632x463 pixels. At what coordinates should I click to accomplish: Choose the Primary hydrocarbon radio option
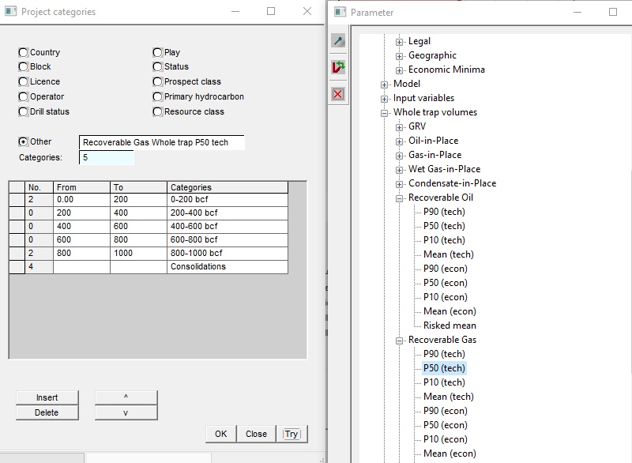point(158,97)
